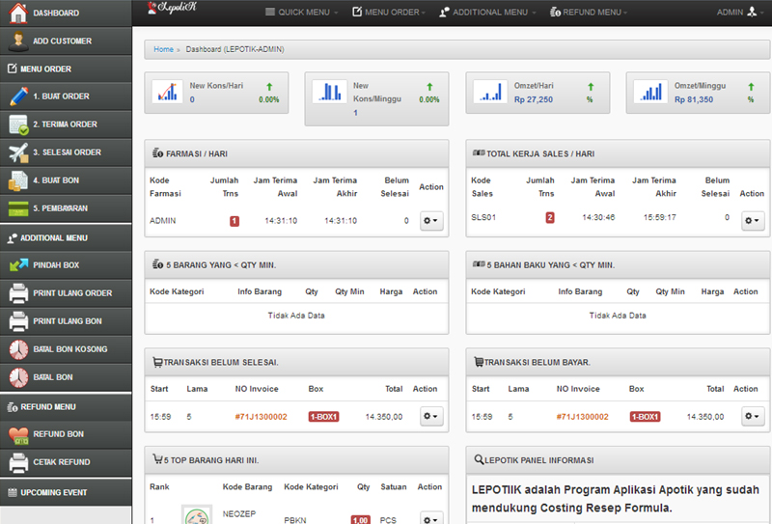Click the Print Ulang Order printer icon
Image resolution: width=772 pixels, height=524 pixels.
click(x=18, y=293)
